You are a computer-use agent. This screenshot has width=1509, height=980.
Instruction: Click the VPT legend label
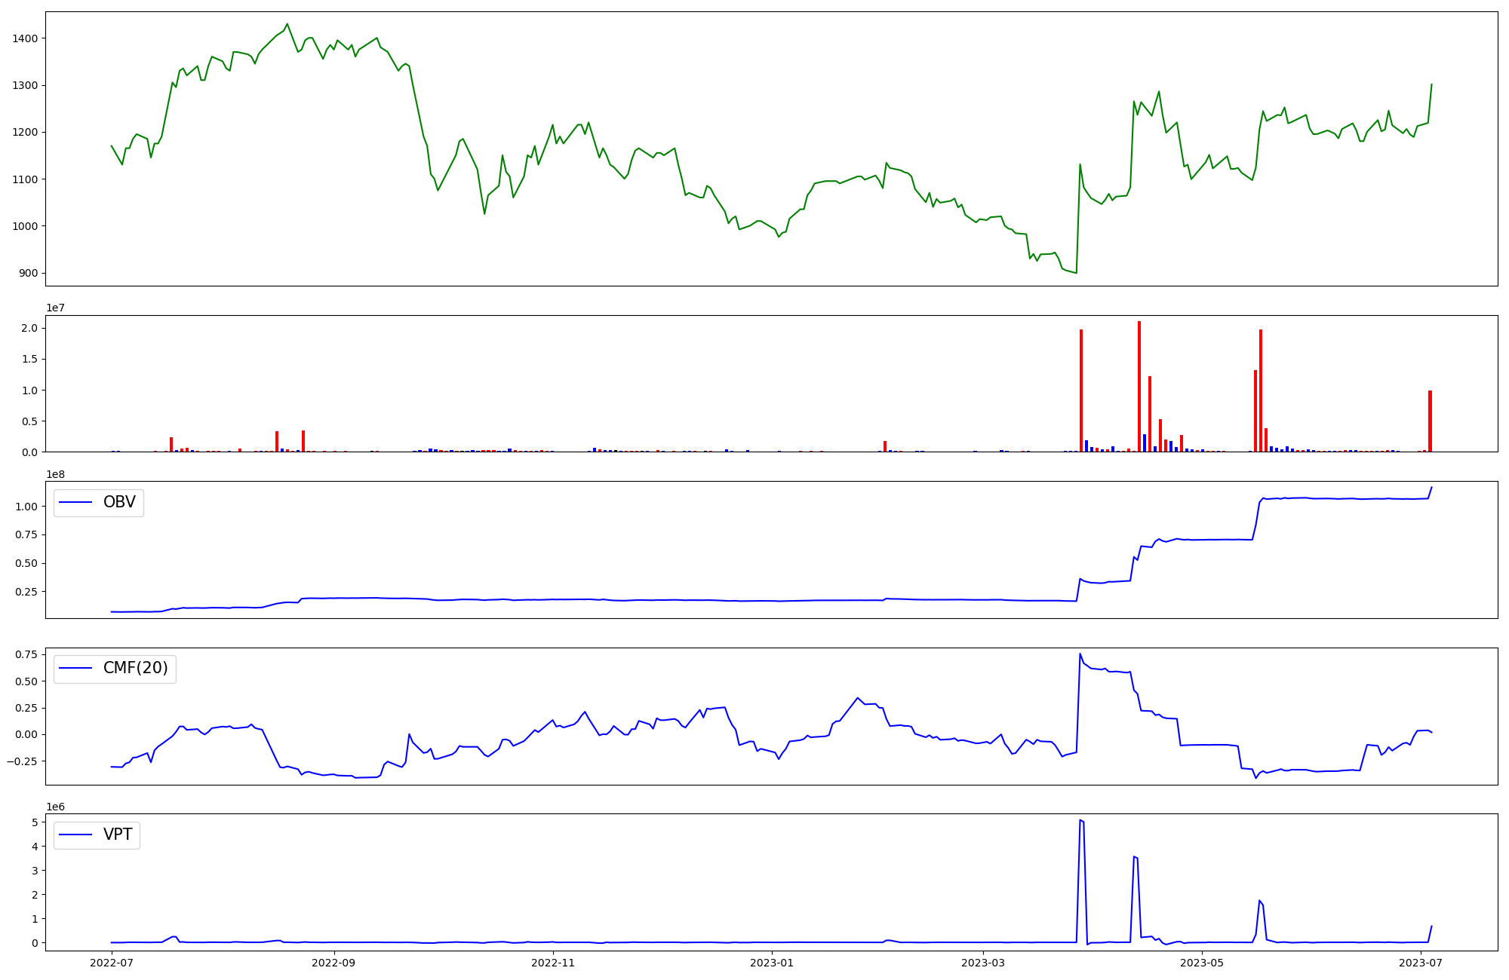[118, 835]
